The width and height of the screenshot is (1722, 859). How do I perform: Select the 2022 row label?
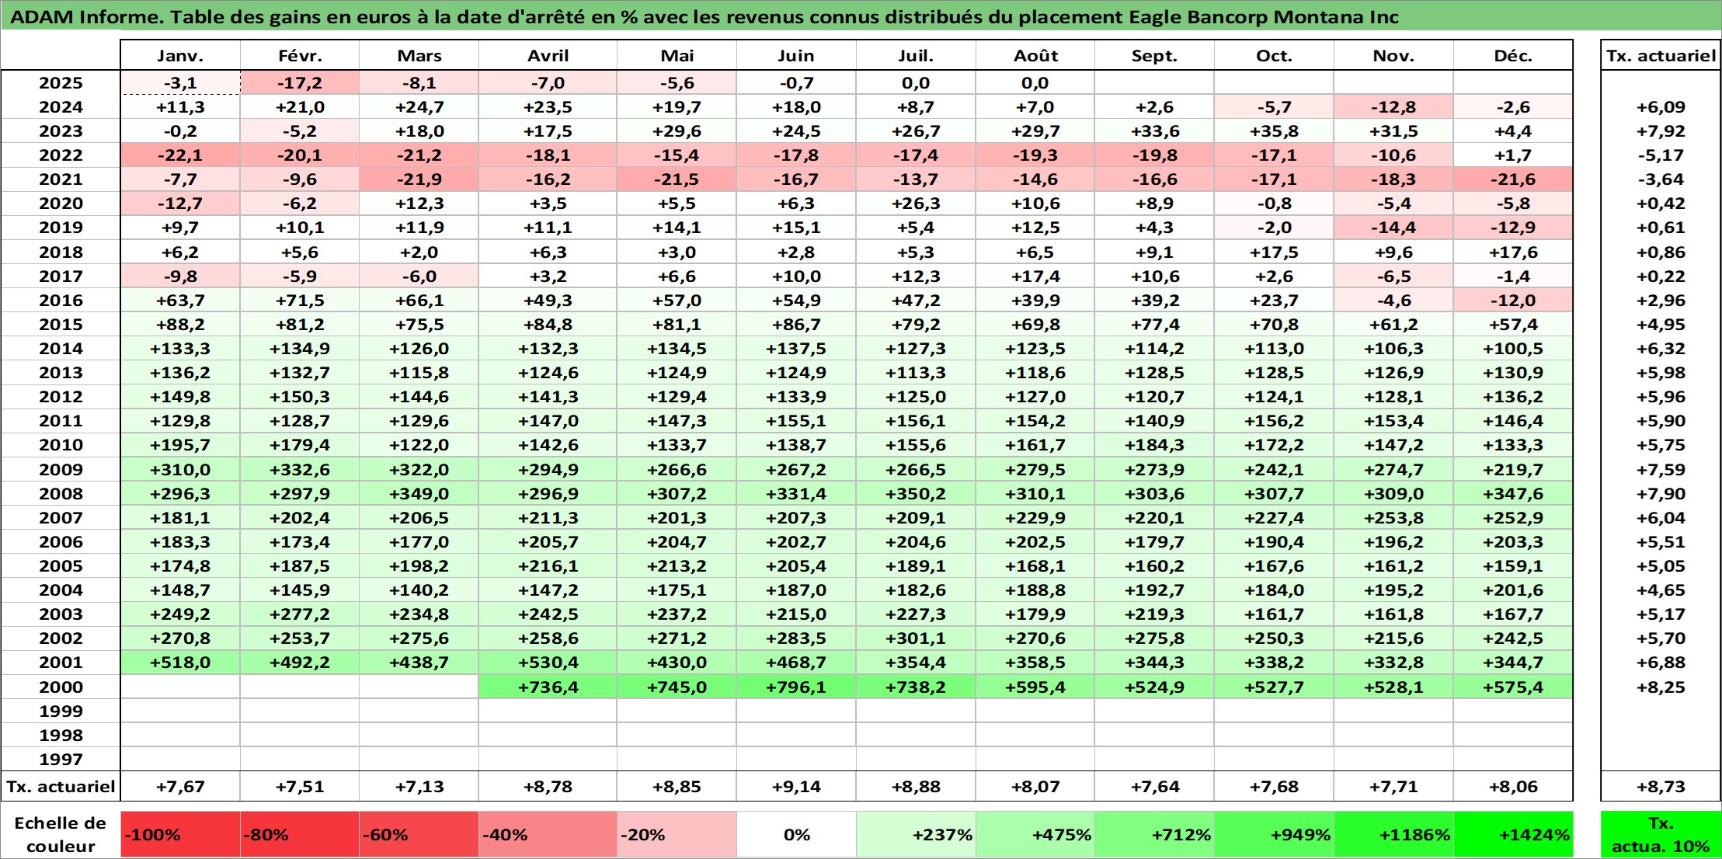[61, 155]
